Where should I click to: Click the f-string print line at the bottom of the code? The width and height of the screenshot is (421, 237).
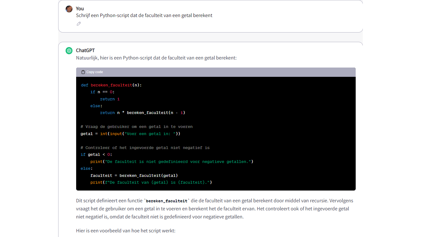pyautogui.click(x=151, y=182)
